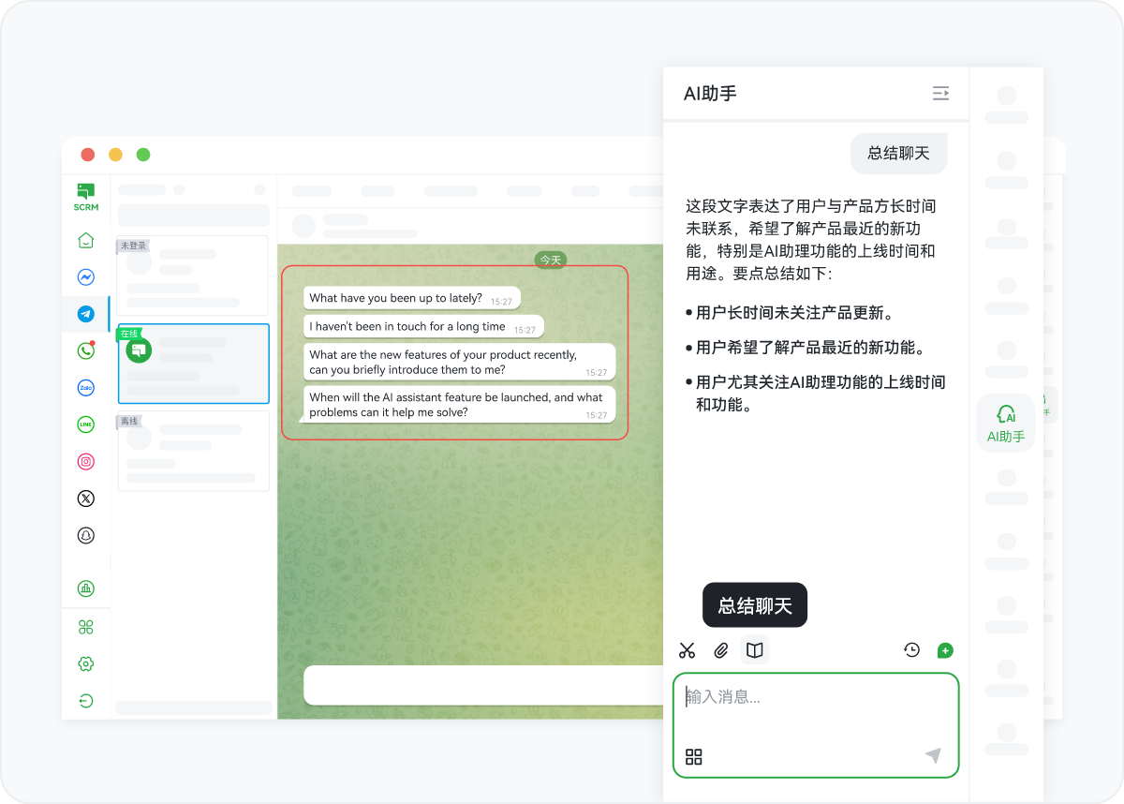The height and width of the screenshot is (804, 1124).
Task: Focus the 输入消息 text input field
Action: coord(815,698)
